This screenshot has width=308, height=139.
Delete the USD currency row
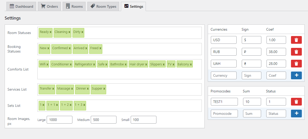pos(296,40)
